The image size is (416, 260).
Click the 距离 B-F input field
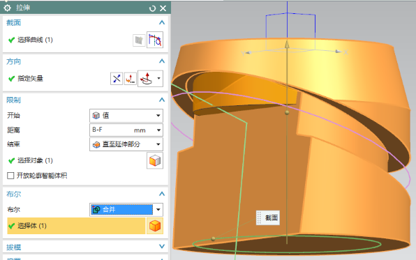click(122, 130)
